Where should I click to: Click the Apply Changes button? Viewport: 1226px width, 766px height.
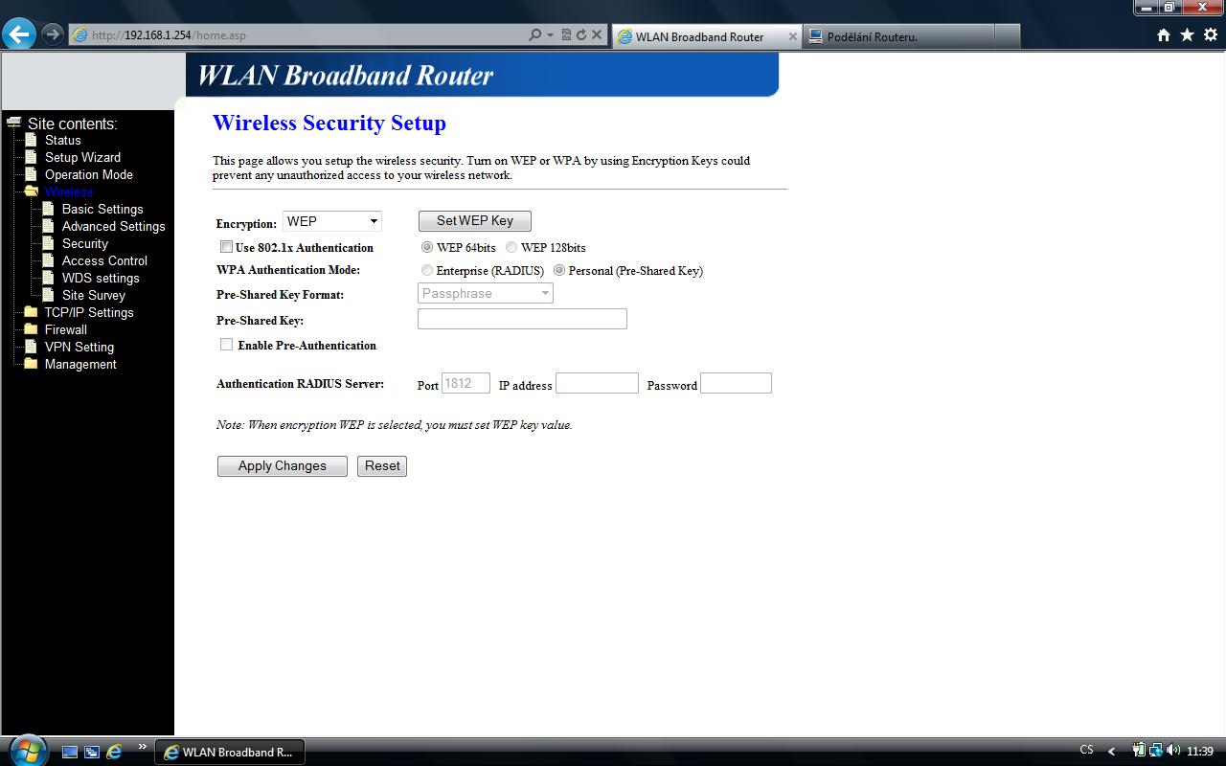point(283,466)
